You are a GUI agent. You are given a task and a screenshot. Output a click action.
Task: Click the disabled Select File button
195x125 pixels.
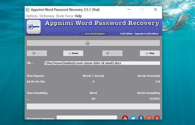point(93,43)
